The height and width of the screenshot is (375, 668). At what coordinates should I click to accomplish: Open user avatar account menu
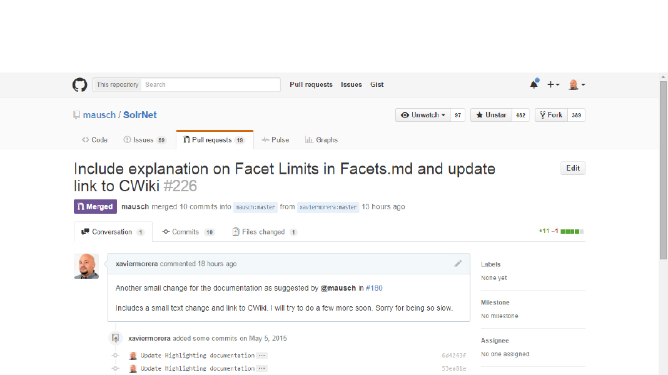pyautogui.click(x=577, y=85)
